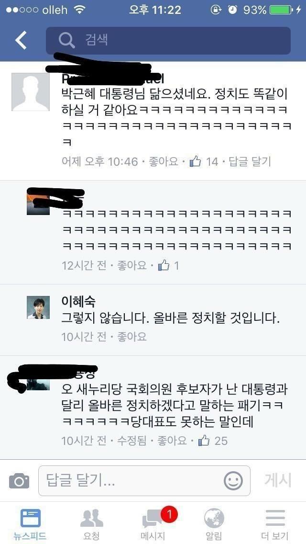The height and width of the screenshot is (544, 306).
Task: Tap the search magnifier icon
Action: [x=66, y=40]
